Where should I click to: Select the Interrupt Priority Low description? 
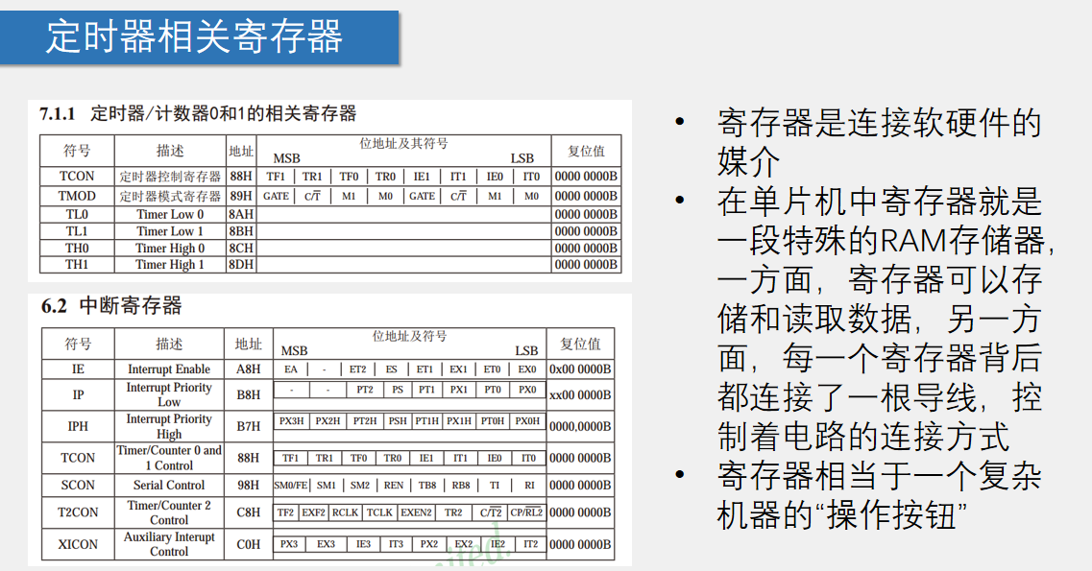point(169,394)
